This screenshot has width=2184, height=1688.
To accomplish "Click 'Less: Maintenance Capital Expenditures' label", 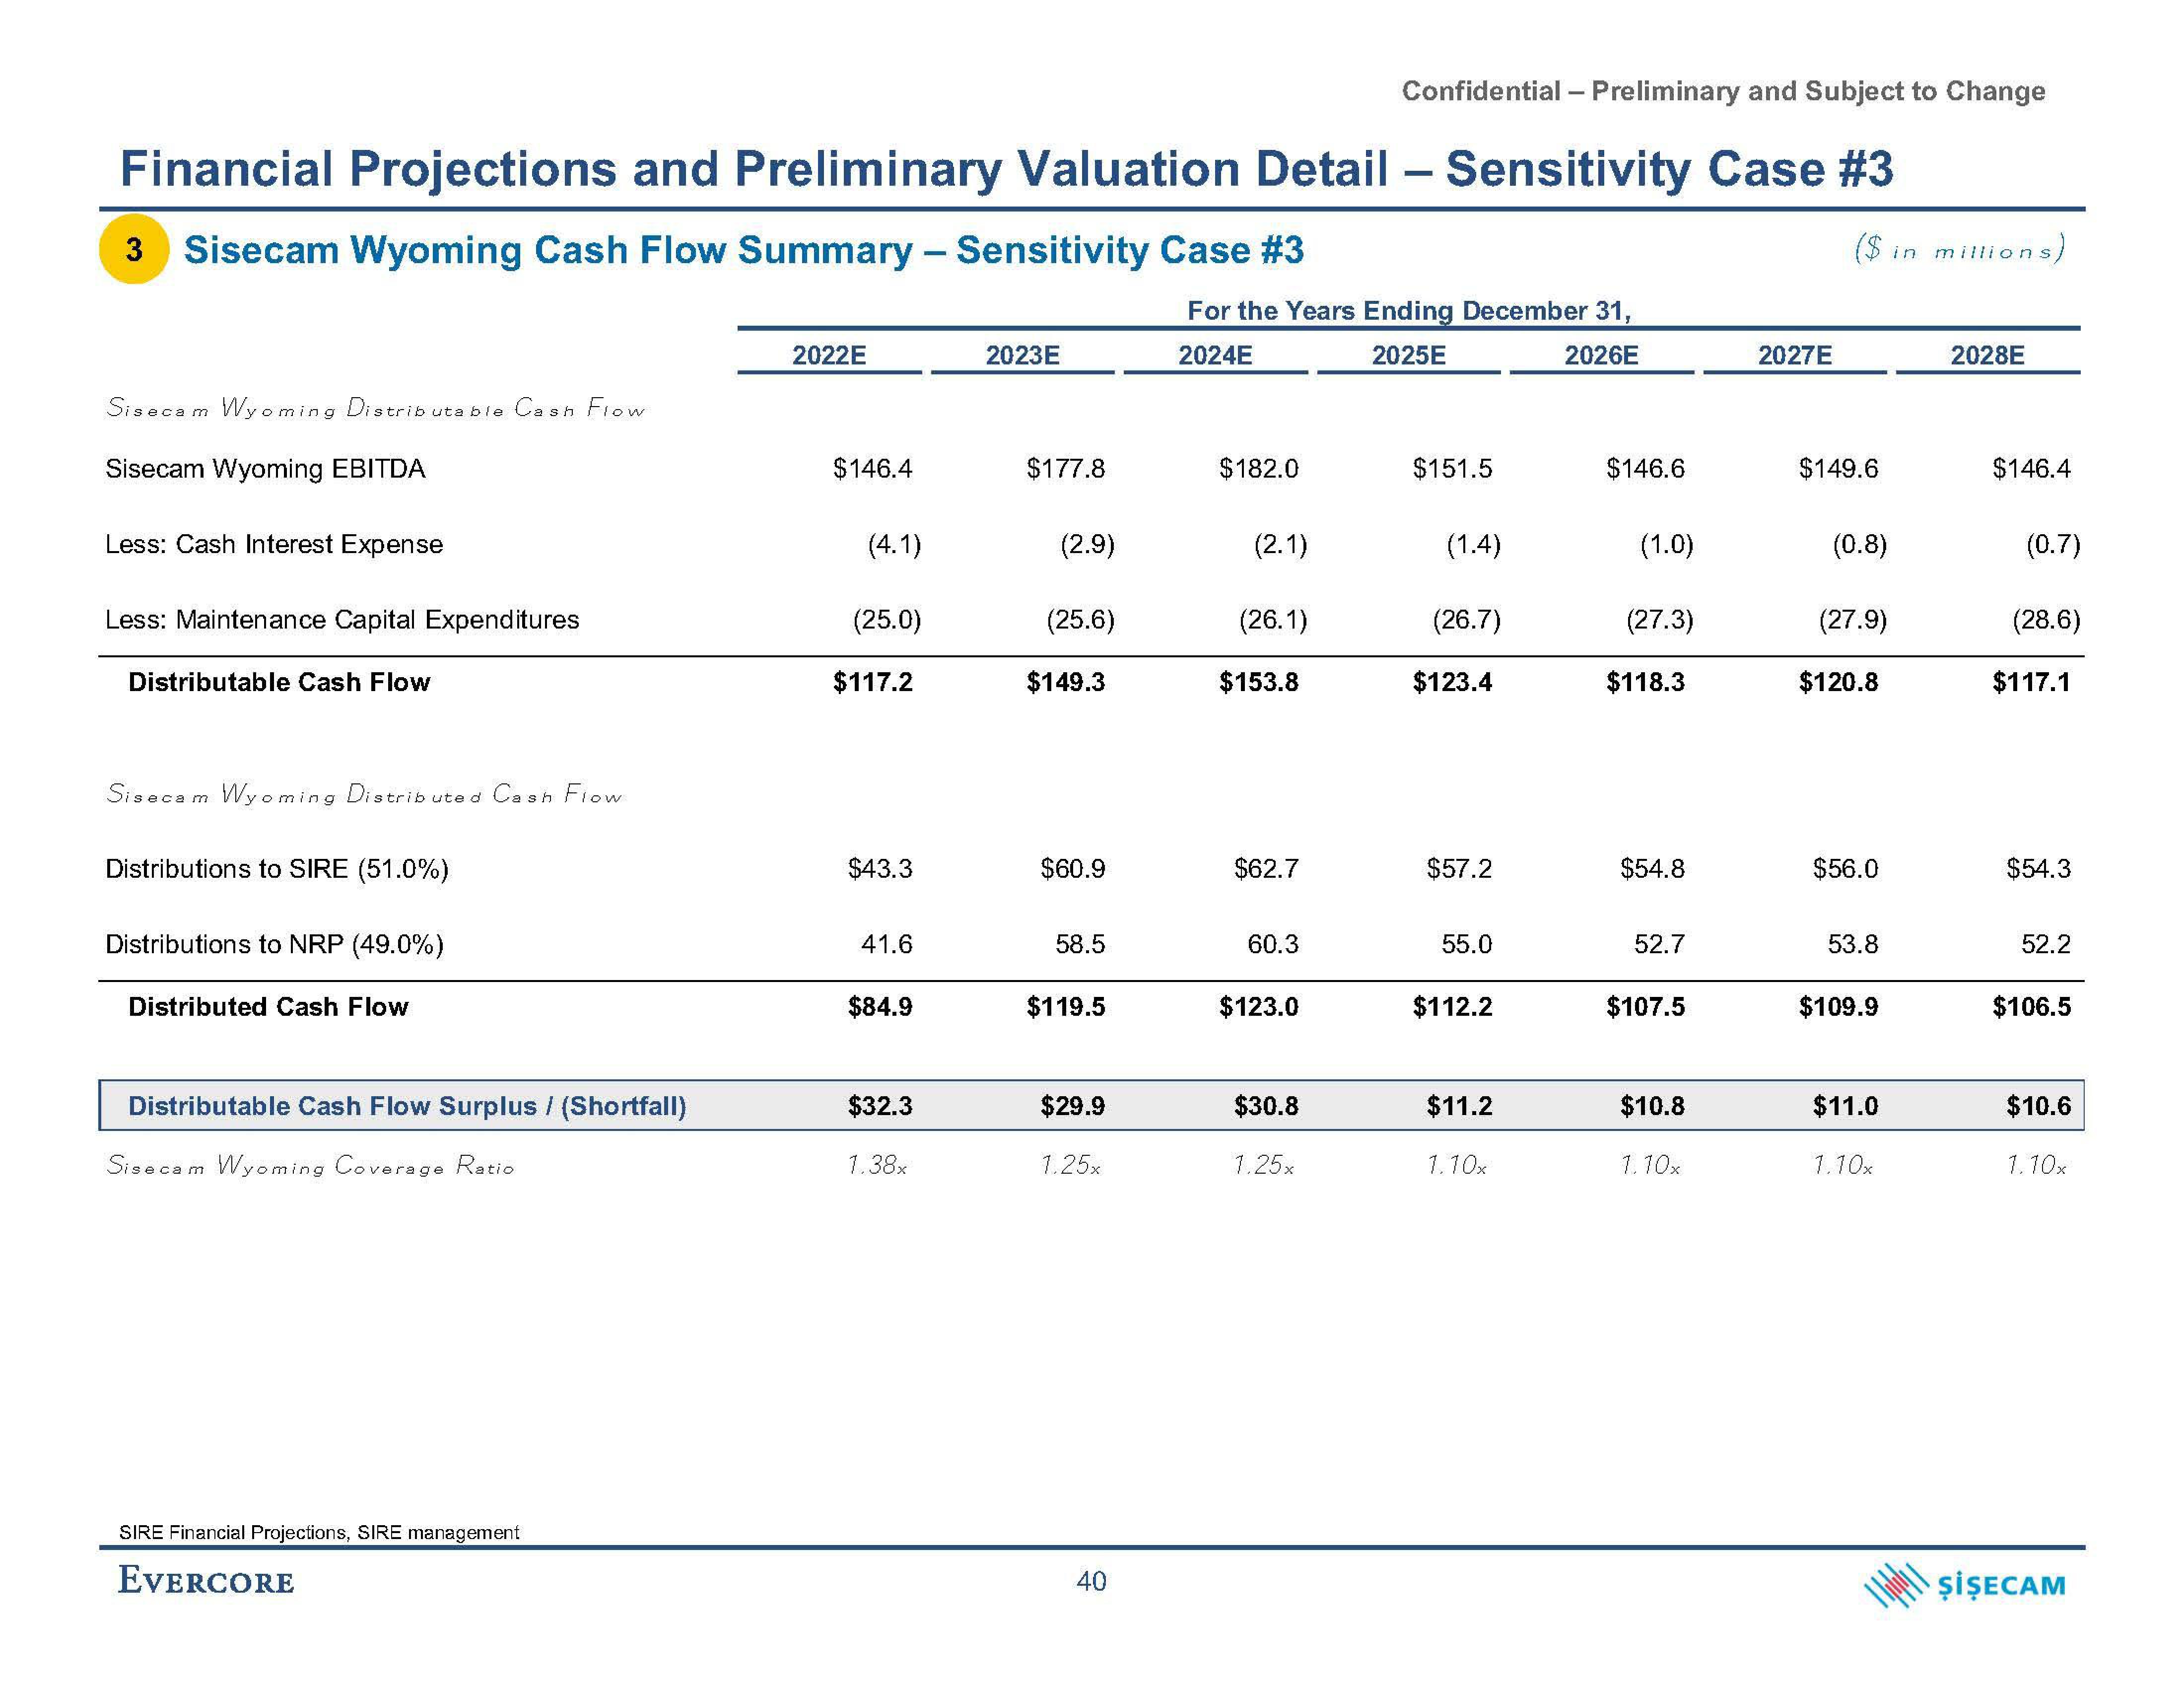I will 342,620.
